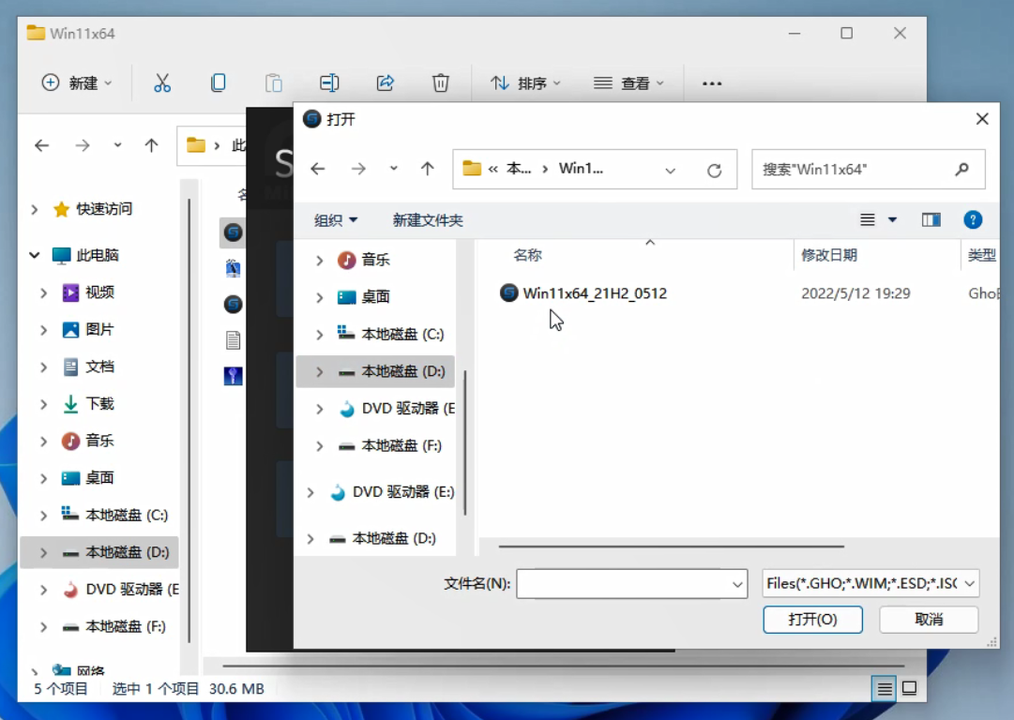Click the dialog navigation tree vertical scrollbar
Viewport: 1014px width, 720px height.
(x=465, y=442)
